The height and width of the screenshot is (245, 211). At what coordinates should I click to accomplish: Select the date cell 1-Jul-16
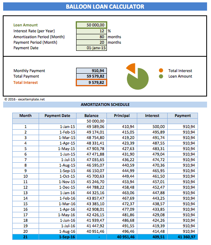58,226
